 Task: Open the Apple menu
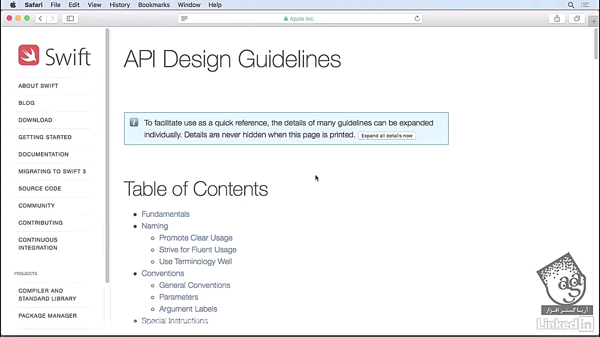[x=13, y=5]
